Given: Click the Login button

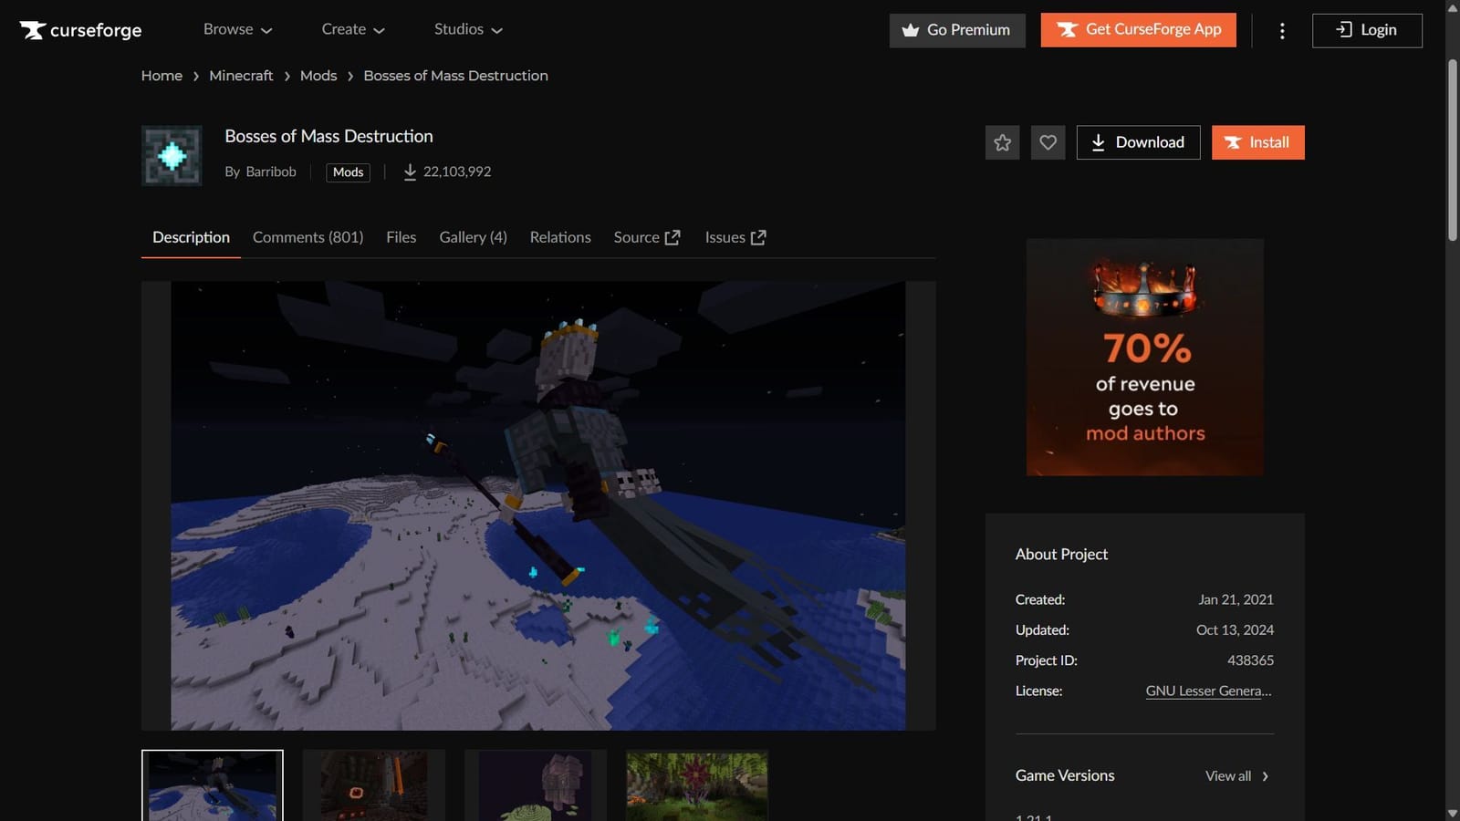Looking at the screenshot, I should (1366, 30).
